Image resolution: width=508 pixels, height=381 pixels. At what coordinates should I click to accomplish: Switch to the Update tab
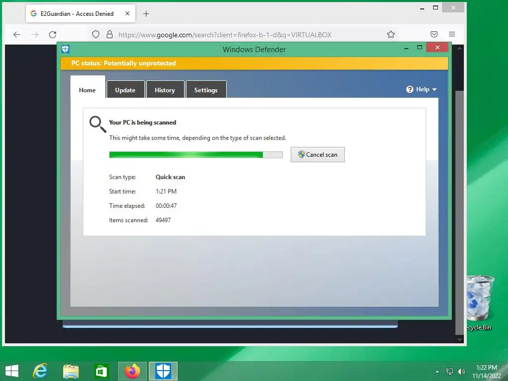(x=126, y=89)
